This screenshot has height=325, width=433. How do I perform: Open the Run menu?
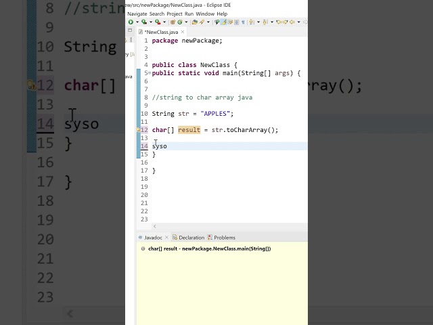189,14
